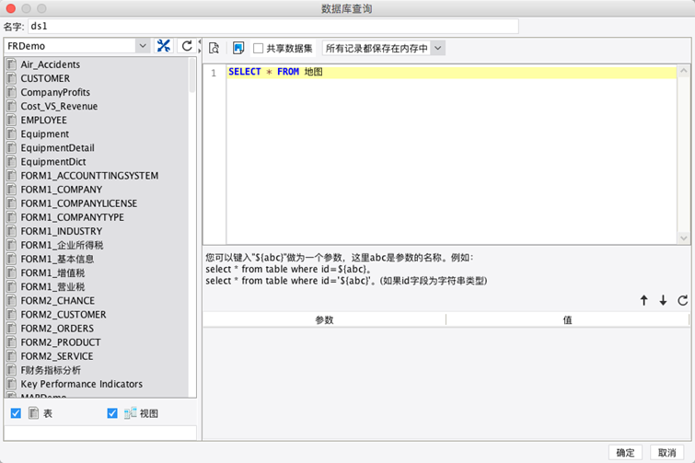Move parameter up with the up arrow
The width and height of the screenshot is (695, 463).
point(644,300)
